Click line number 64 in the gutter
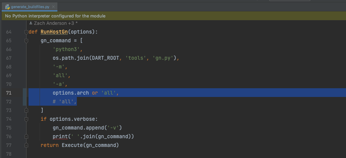 click(9, 32)
